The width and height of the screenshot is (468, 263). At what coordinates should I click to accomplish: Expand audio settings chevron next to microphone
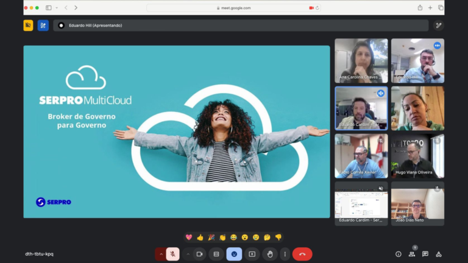click(x=161, y=254)
